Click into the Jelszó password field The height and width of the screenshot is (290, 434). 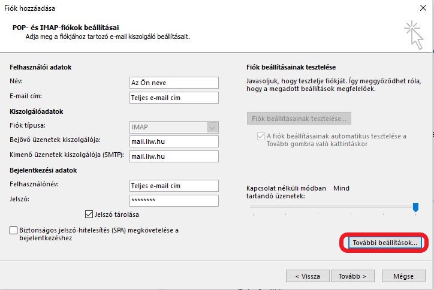coord(174,201)
